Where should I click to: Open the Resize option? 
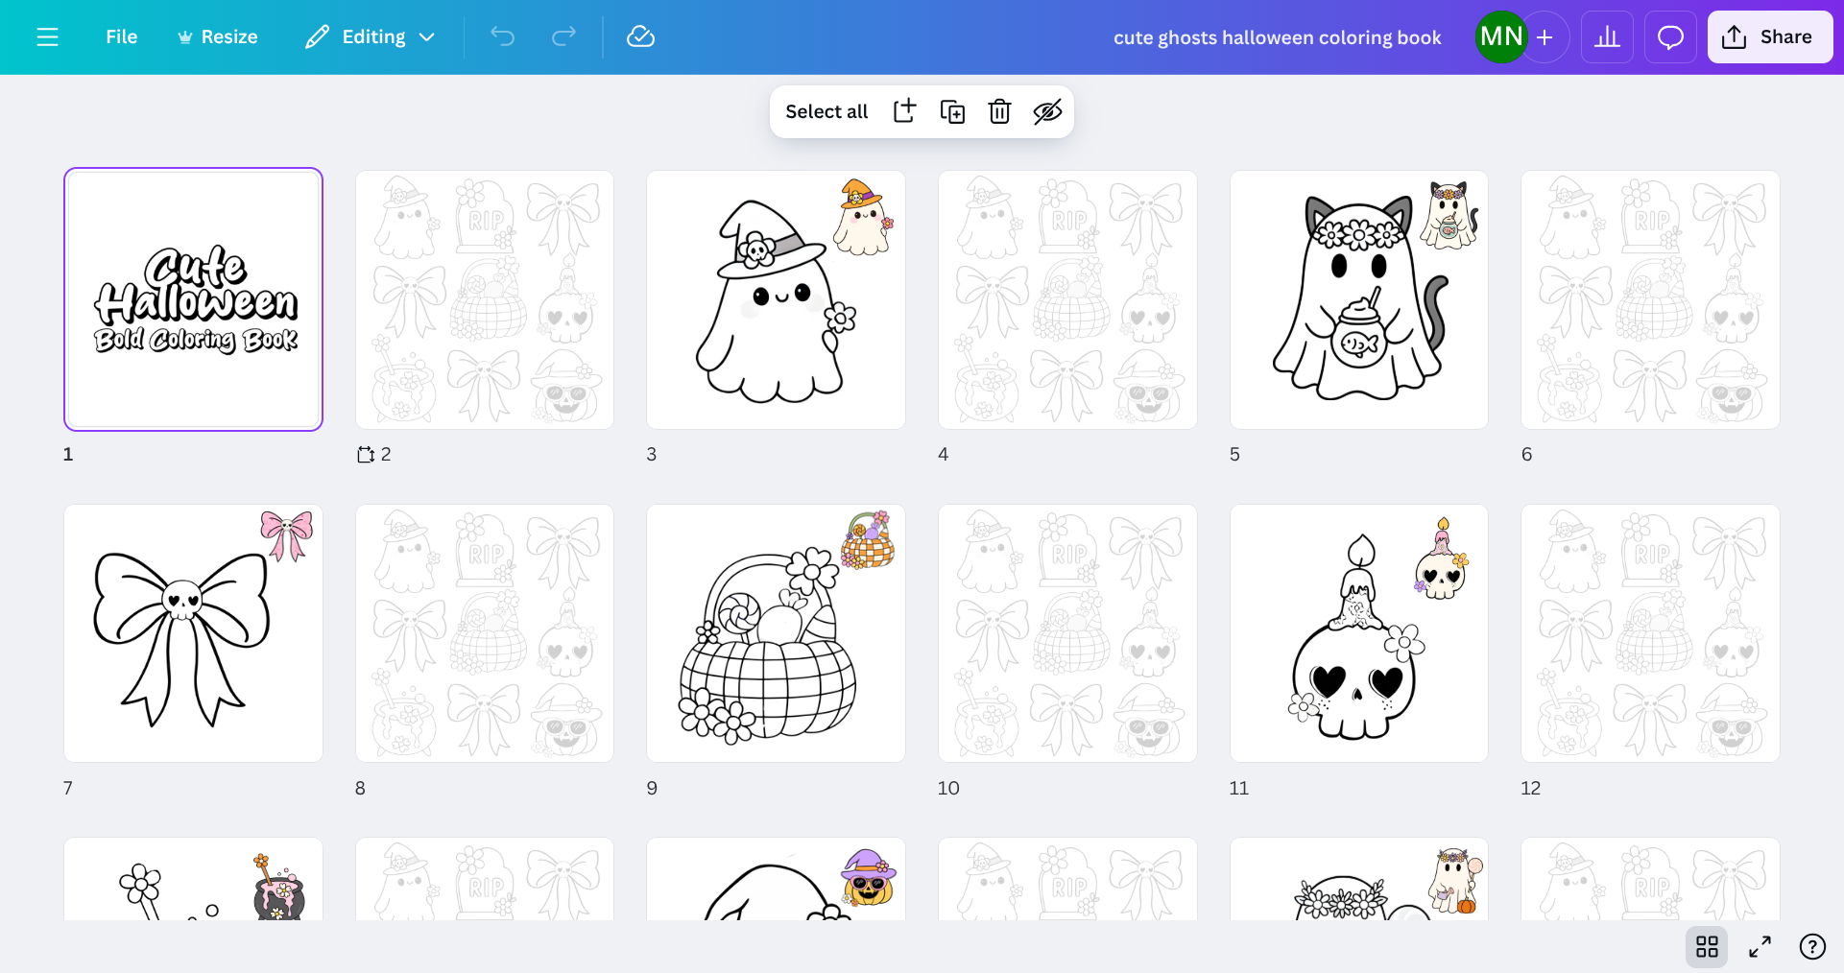(x=218, y=36)
